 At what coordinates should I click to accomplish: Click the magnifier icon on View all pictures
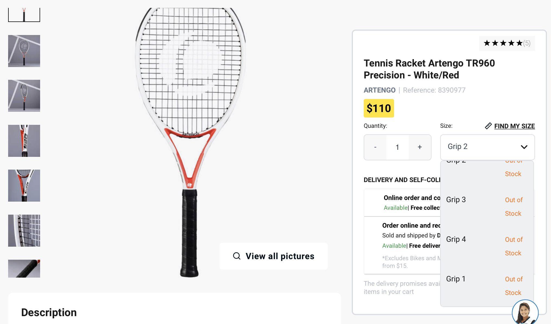[237, 256]
